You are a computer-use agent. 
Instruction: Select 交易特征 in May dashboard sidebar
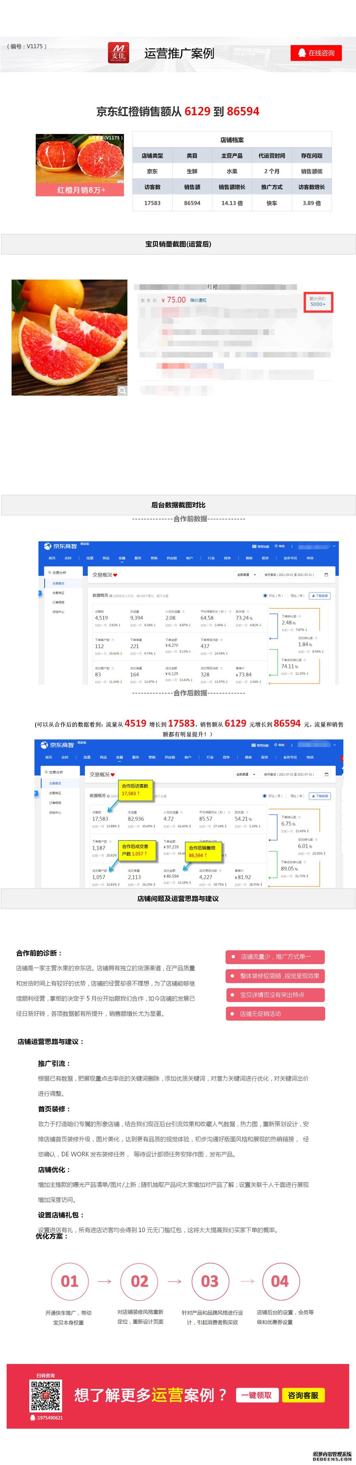coord(59,592)
